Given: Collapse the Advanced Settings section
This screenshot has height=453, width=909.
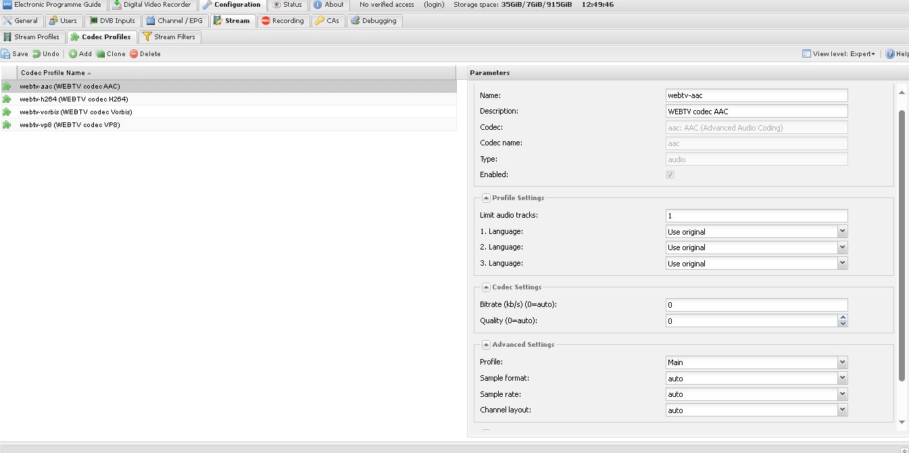Looking at the screenshot, I should (486, 345).
